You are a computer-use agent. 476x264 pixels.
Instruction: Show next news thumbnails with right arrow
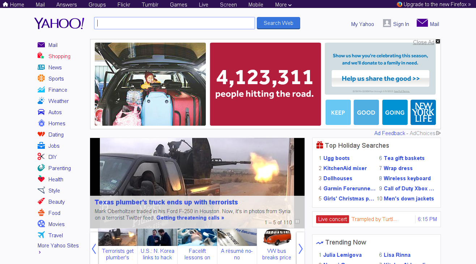(301, 248)
